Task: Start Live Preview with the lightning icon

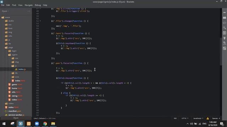Action: (x=225, y=13)
